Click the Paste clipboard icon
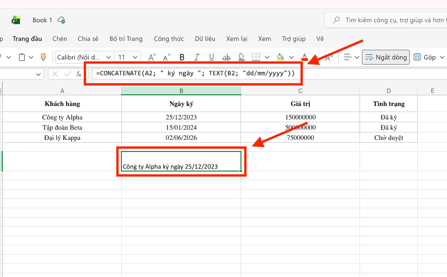This screenshot has height=277, width=447. 22,57
